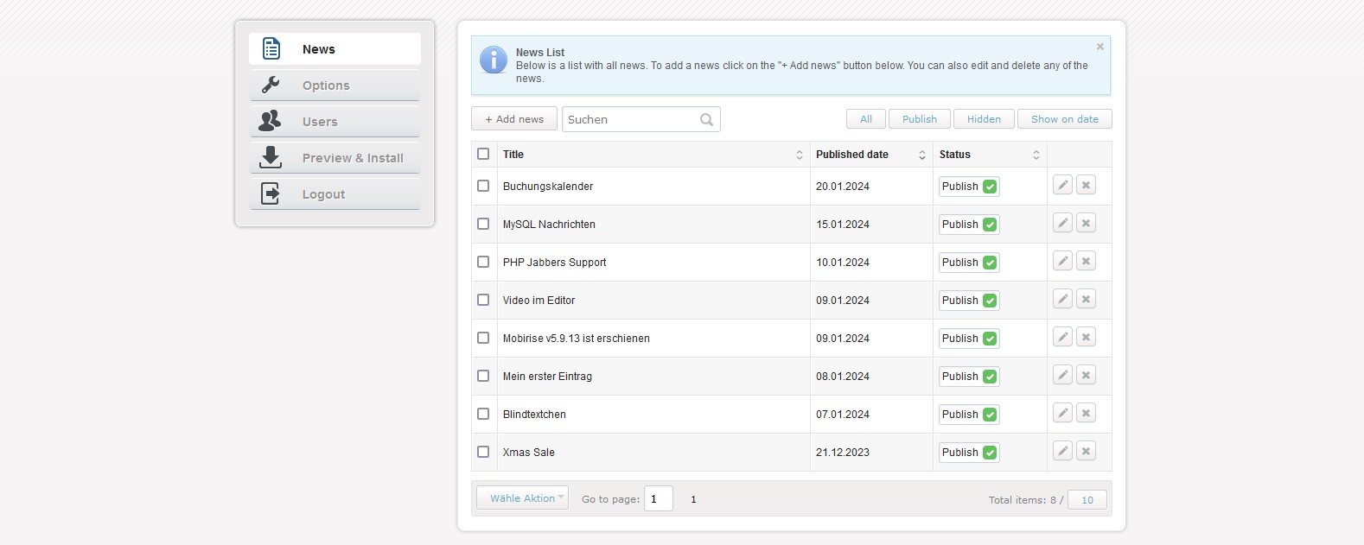Select all news with header checkbox
Viewport: 1364px width, 545px height.
[x=483, y=154]
